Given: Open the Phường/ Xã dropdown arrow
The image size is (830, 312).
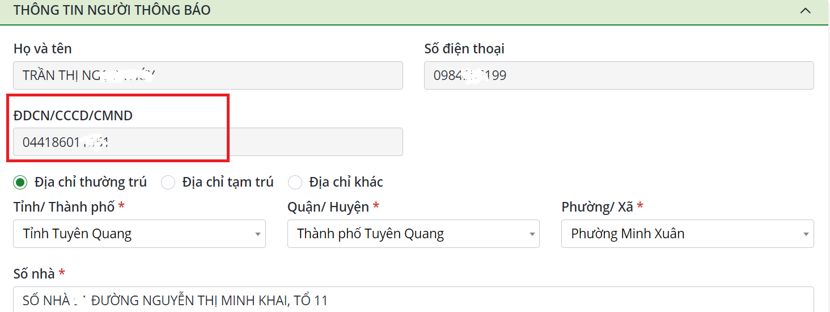Looking at the screenshot, I should pos(806,234).
